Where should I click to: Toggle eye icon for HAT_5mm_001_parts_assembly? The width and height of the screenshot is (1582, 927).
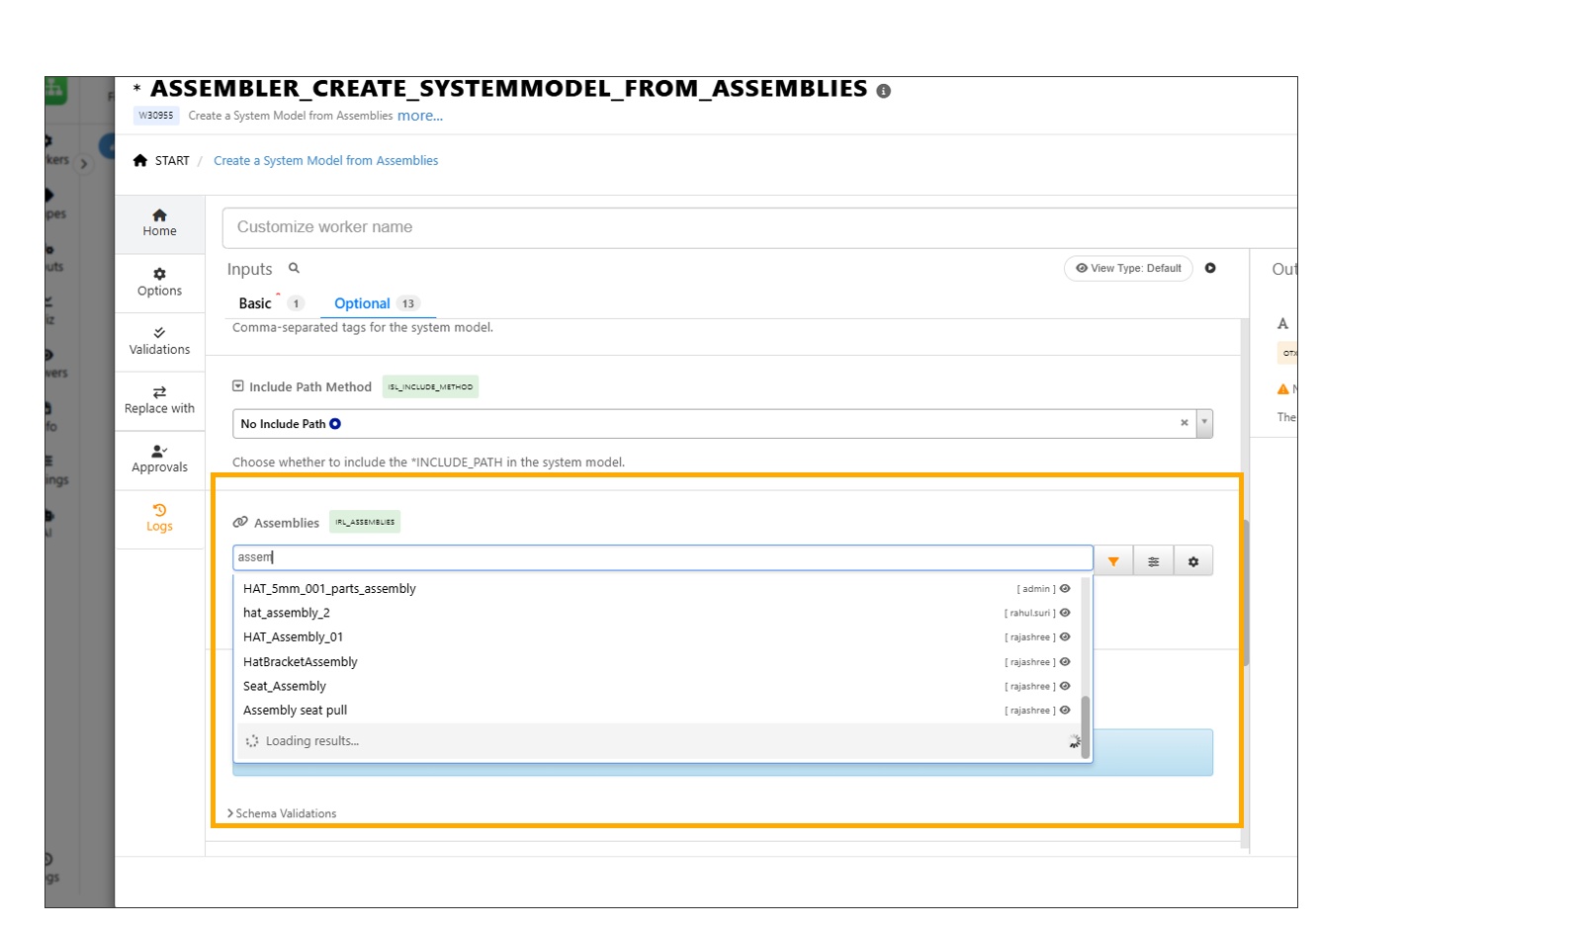1065,588
